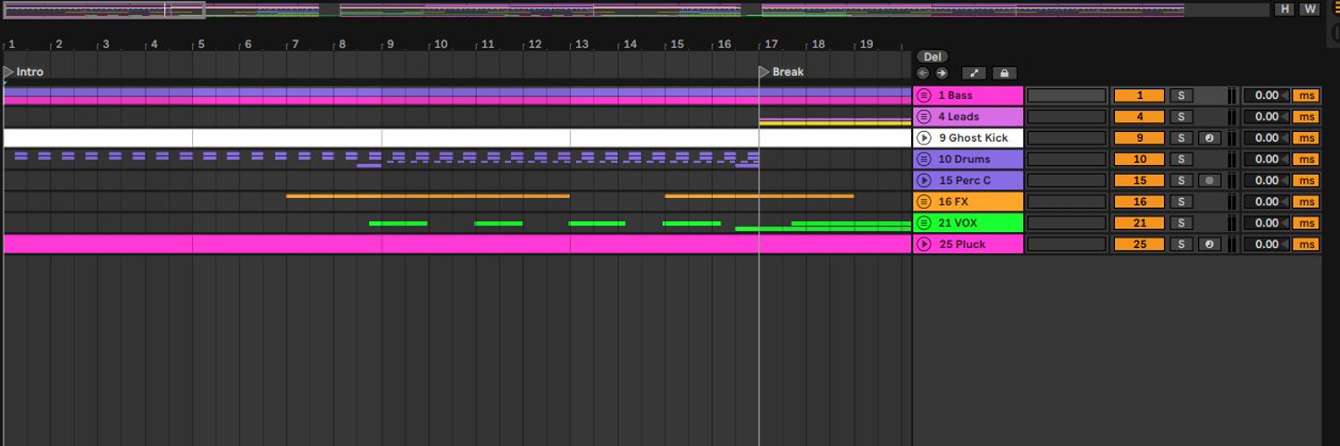Select the '1 Bass' track name
This screenshot has height=446, width=1340.
coord(955,95)
